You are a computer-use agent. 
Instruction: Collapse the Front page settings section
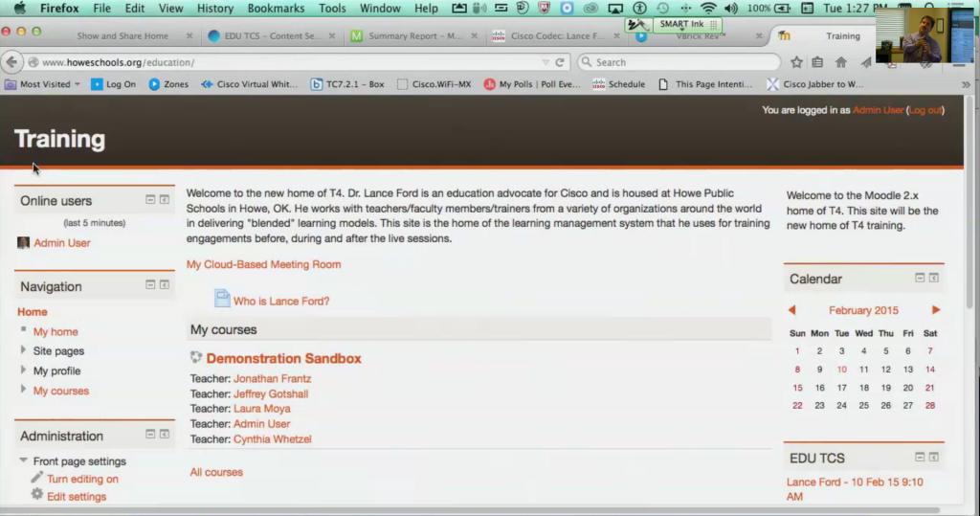click(x=24, y=460)
